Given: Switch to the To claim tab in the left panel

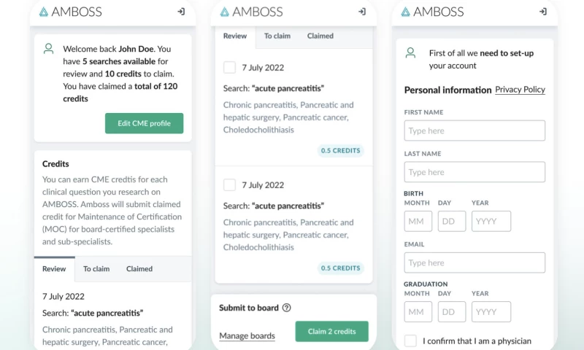Looking at the screenshot, I should [96, 269].
